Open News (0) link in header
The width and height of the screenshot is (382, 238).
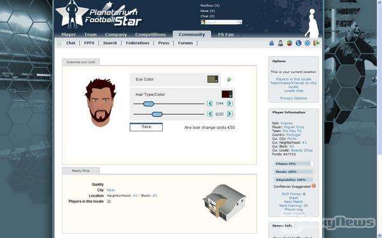pyautogui.click(x=208, y=11)
